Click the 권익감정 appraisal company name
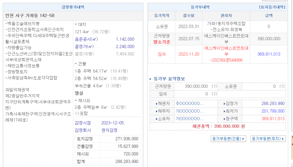This screenshot has width=293, height=167. coord(109,130)
